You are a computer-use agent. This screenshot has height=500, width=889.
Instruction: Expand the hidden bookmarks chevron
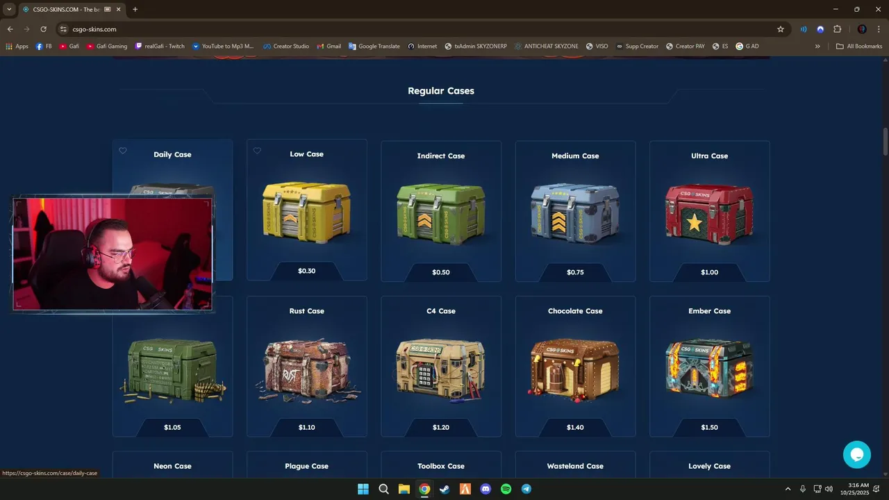817,46
